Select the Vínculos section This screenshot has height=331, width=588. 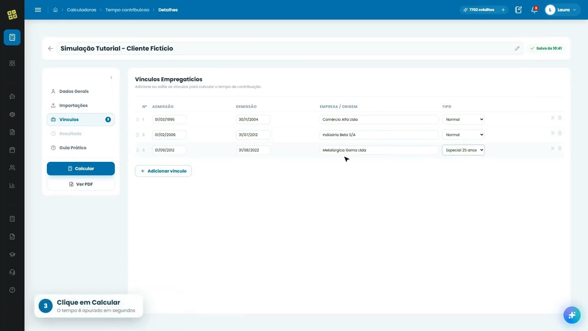(80, 120)
